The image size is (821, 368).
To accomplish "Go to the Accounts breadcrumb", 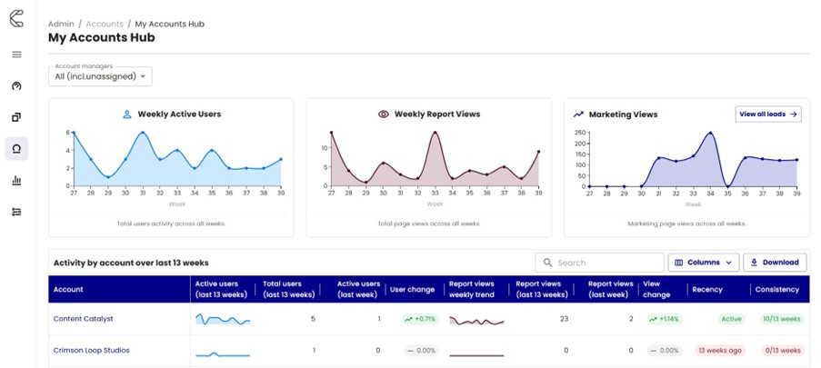I will pos(104,23).
